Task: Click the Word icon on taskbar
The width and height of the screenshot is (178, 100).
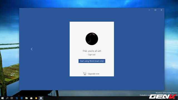Action: tap(41, 98)
